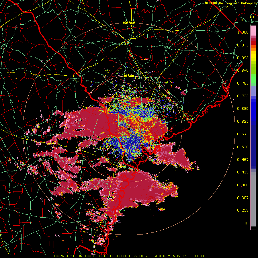The image size is (258, 258).
Task: Click the 0.733 scale value
Action: (243, 96)
